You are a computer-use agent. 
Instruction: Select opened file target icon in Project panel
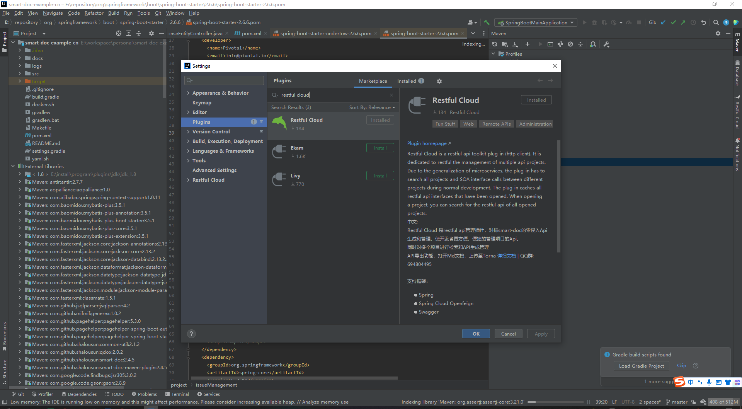click(x=119, y=33)
